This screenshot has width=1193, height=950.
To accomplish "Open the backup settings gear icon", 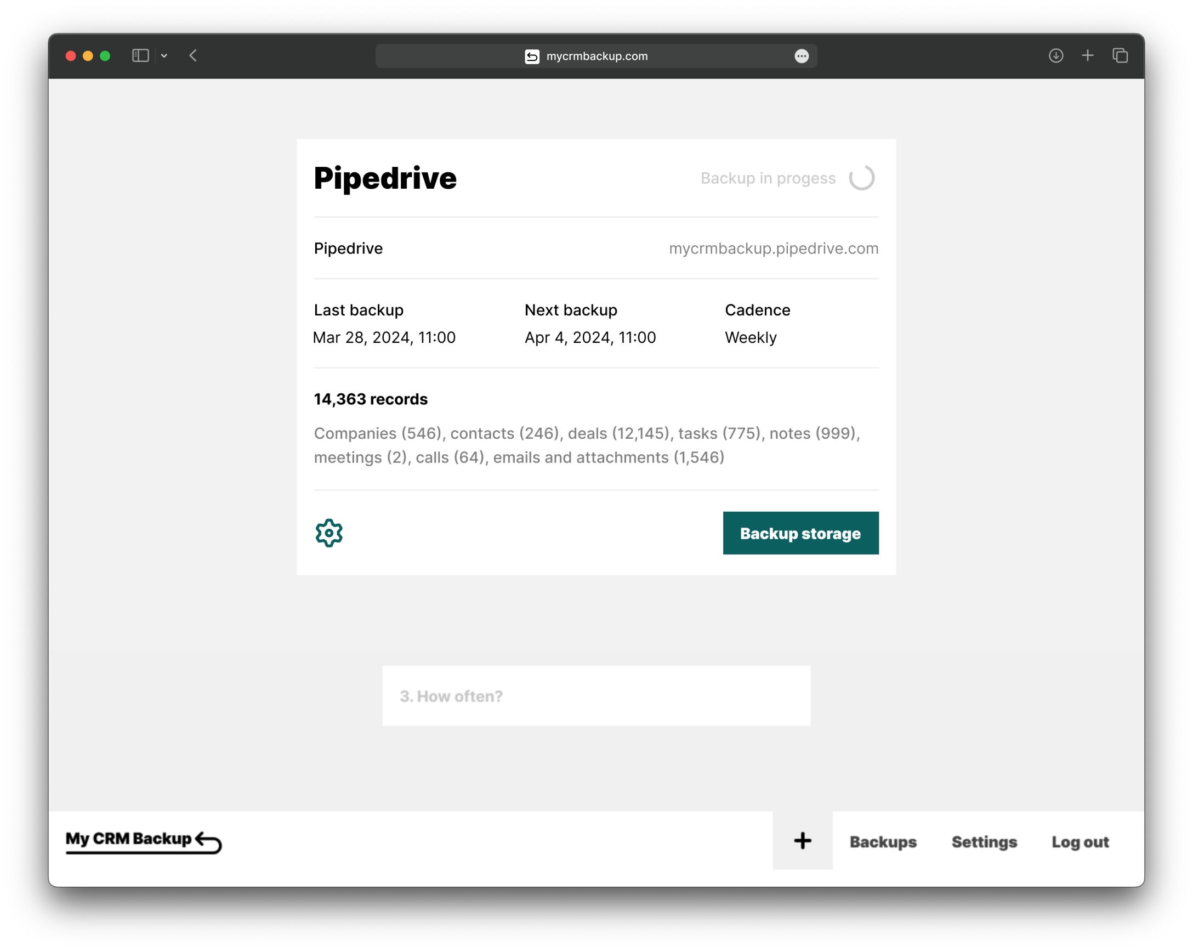I will tap(329, 533).
